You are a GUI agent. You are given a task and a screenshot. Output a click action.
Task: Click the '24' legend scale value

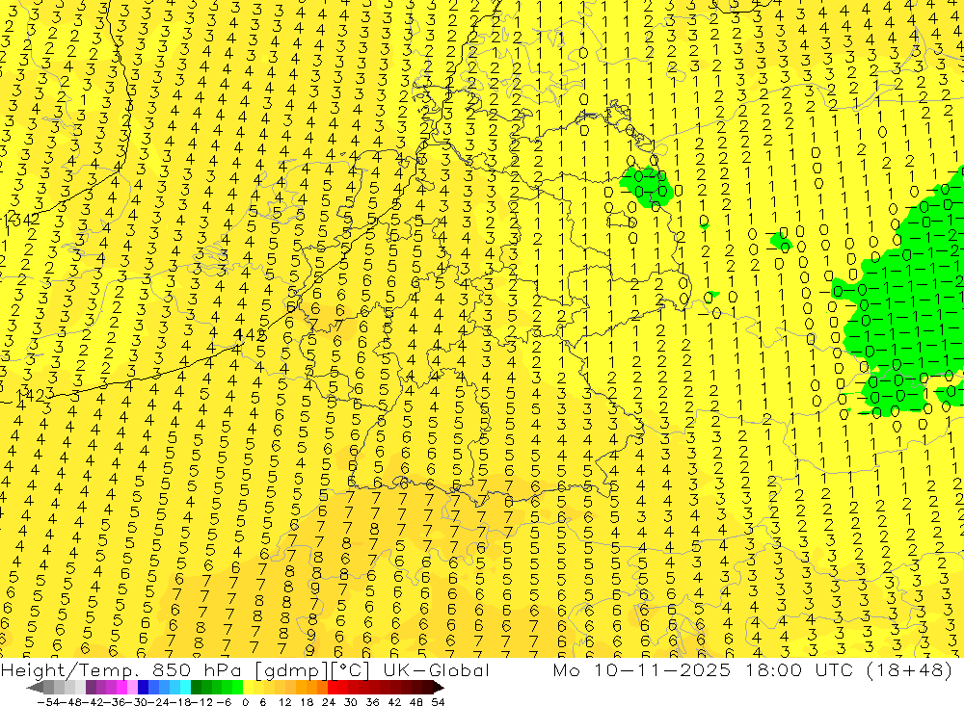(329, 702)
